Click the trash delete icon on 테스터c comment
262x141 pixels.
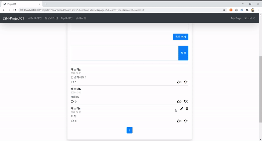(187, 108)
